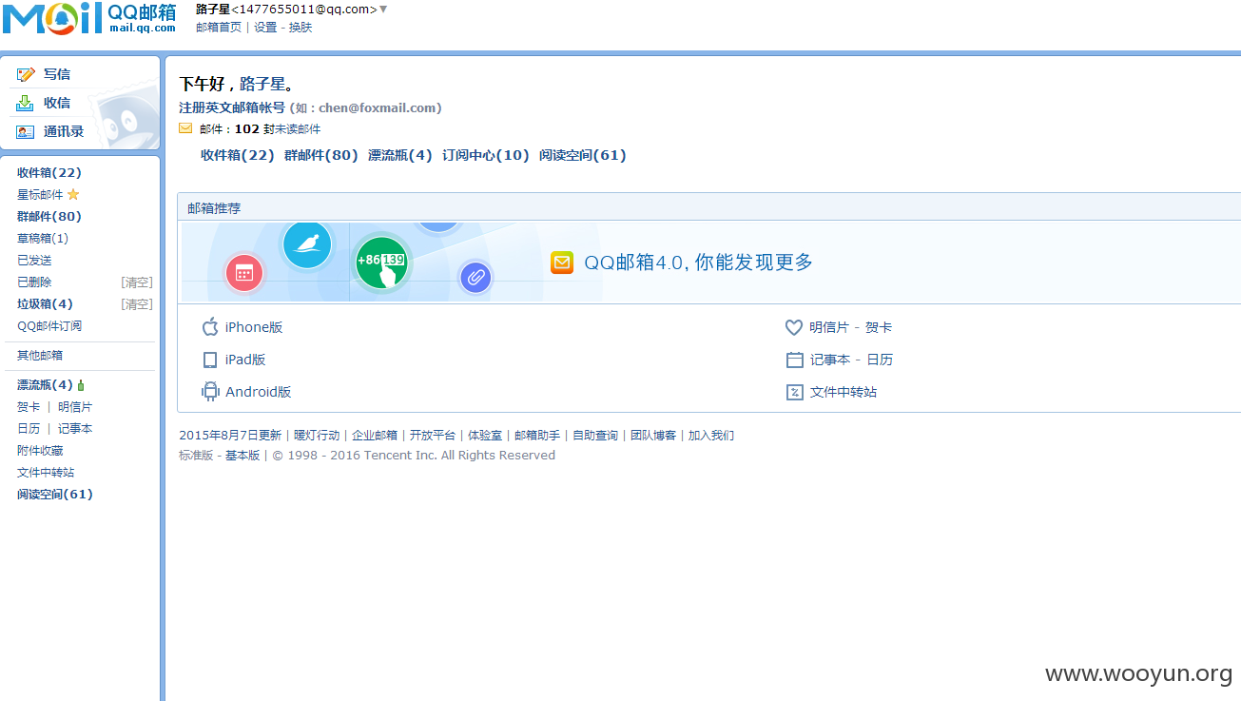Open 附件收藏 in sidebar
The image size is (1241, 701).
pyautogui.click(x=40, y=451)
